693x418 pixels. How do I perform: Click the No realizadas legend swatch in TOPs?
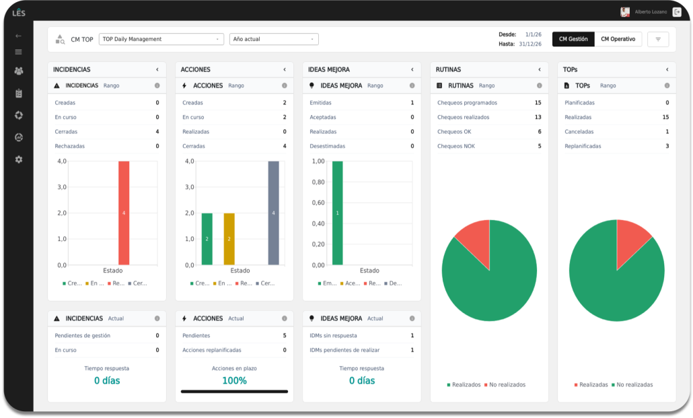click(x=613, y=385)
